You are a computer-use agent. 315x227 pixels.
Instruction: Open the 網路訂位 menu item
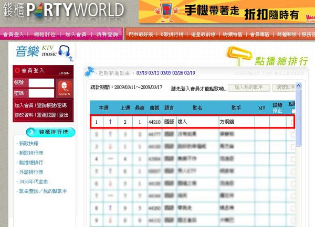45,34
